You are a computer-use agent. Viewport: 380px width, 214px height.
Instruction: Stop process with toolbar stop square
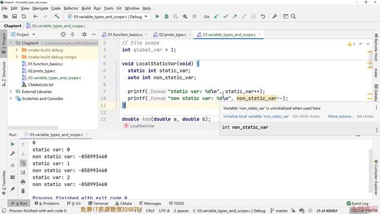[194, 17]
